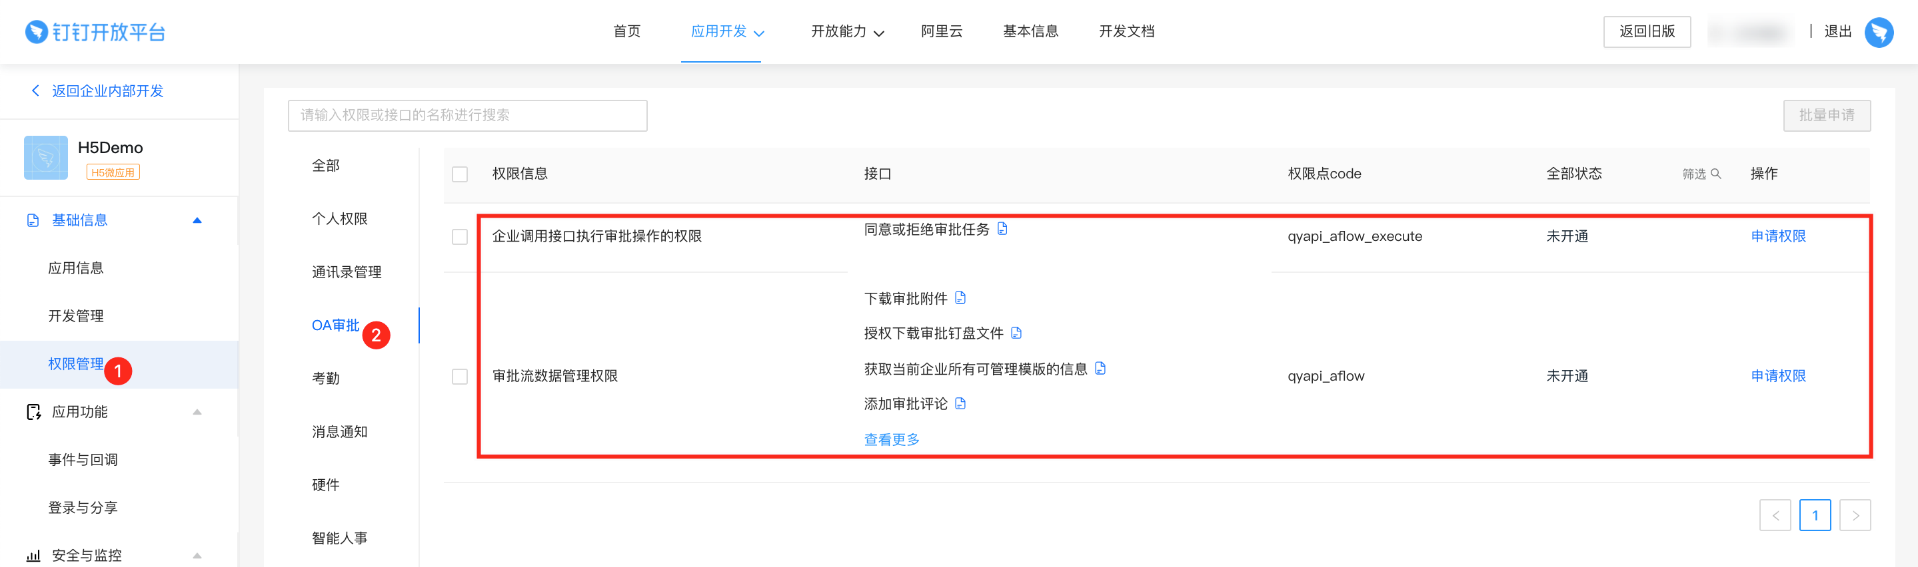Open doc icon beside 同意或拒绝审批任务
This screenshot has width=1918, height=567.
(1002, 229)
